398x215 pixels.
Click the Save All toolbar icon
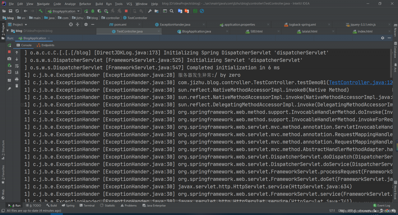pos(11,11)
